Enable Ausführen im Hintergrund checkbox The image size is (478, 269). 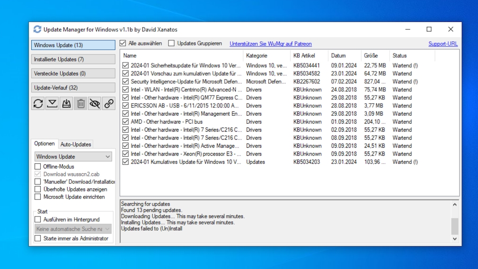[37, 219]
